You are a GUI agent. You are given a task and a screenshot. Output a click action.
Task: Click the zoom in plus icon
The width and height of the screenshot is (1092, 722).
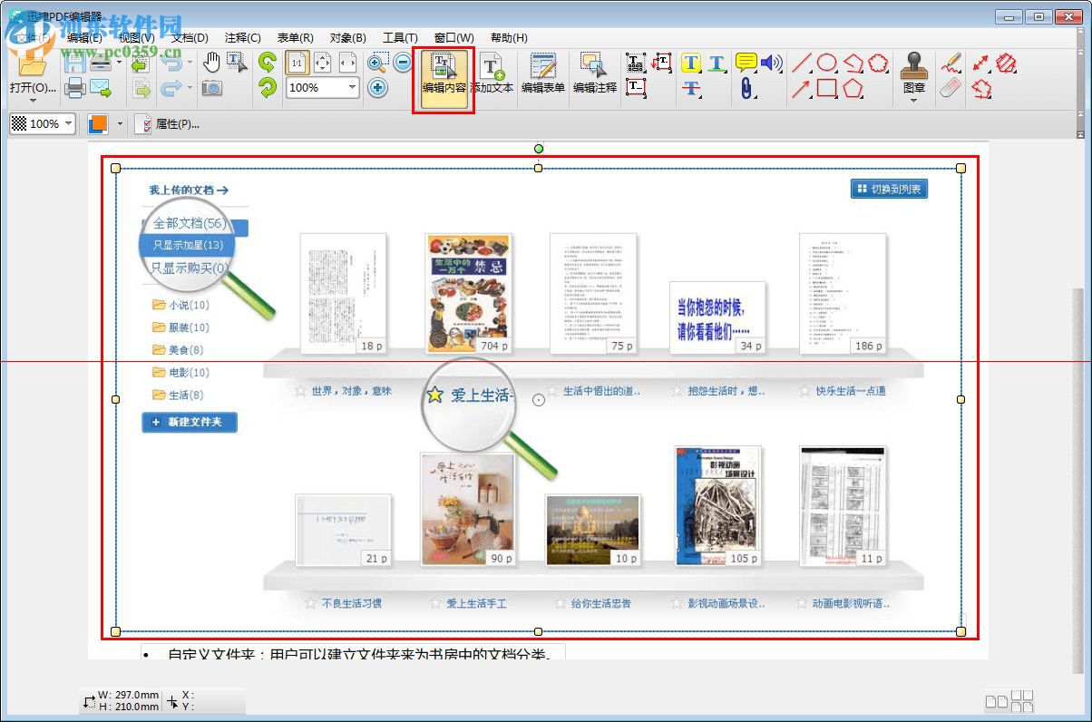378,88
